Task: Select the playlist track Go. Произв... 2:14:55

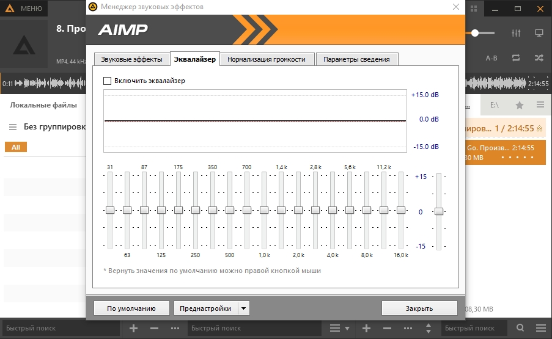Action: 505,152
